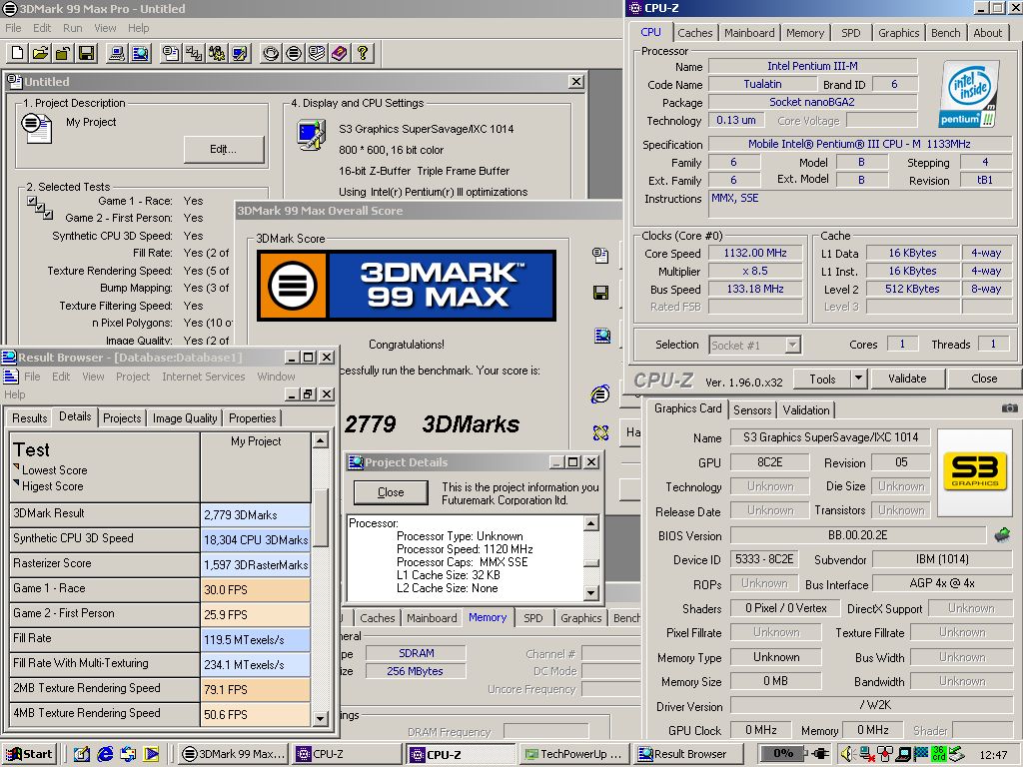
Task: Click the online globe icon in the score dialog
Action: coord(600,393)
